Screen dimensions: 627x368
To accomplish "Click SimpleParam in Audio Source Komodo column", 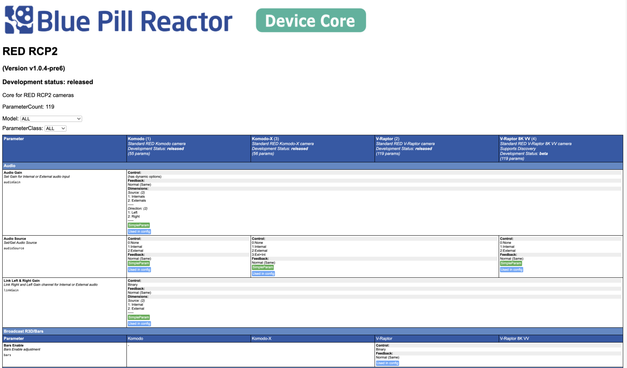I will click(139, 263).
